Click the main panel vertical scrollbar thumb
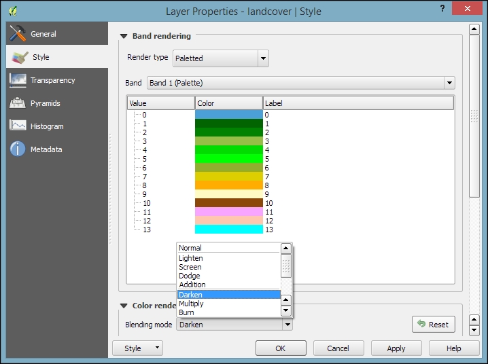Image resolution: width=488 pixels, height=364 pixels. point(474,116)
